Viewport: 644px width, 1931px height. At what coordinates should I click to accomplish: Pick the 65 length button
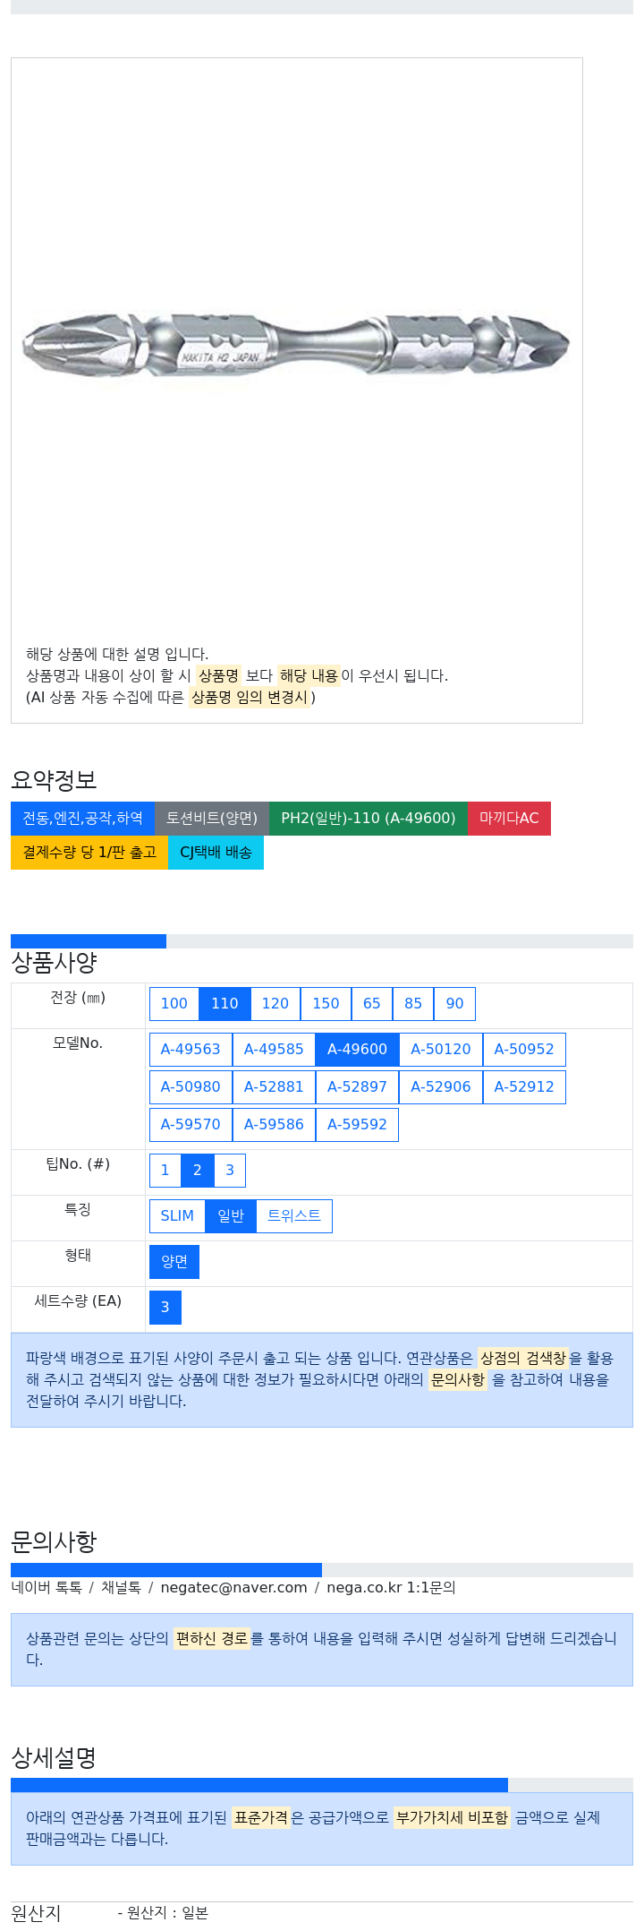click(x=372, y=1004)
